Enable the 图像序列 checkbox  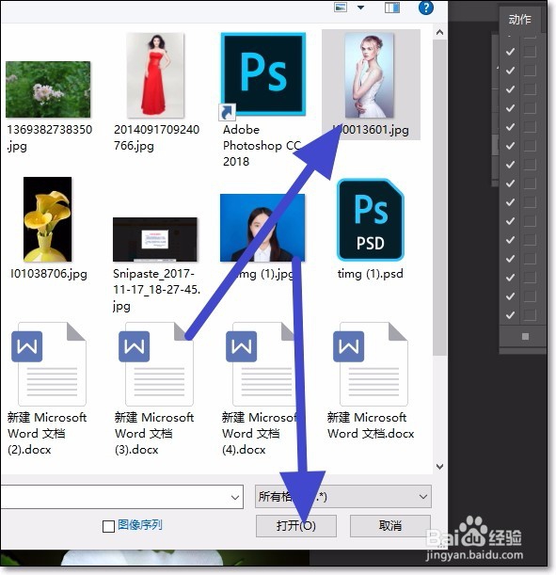(x=108, y=526)
